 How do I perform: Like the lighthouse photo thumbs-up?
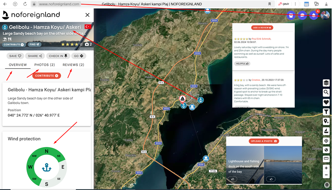pos(233,179)
